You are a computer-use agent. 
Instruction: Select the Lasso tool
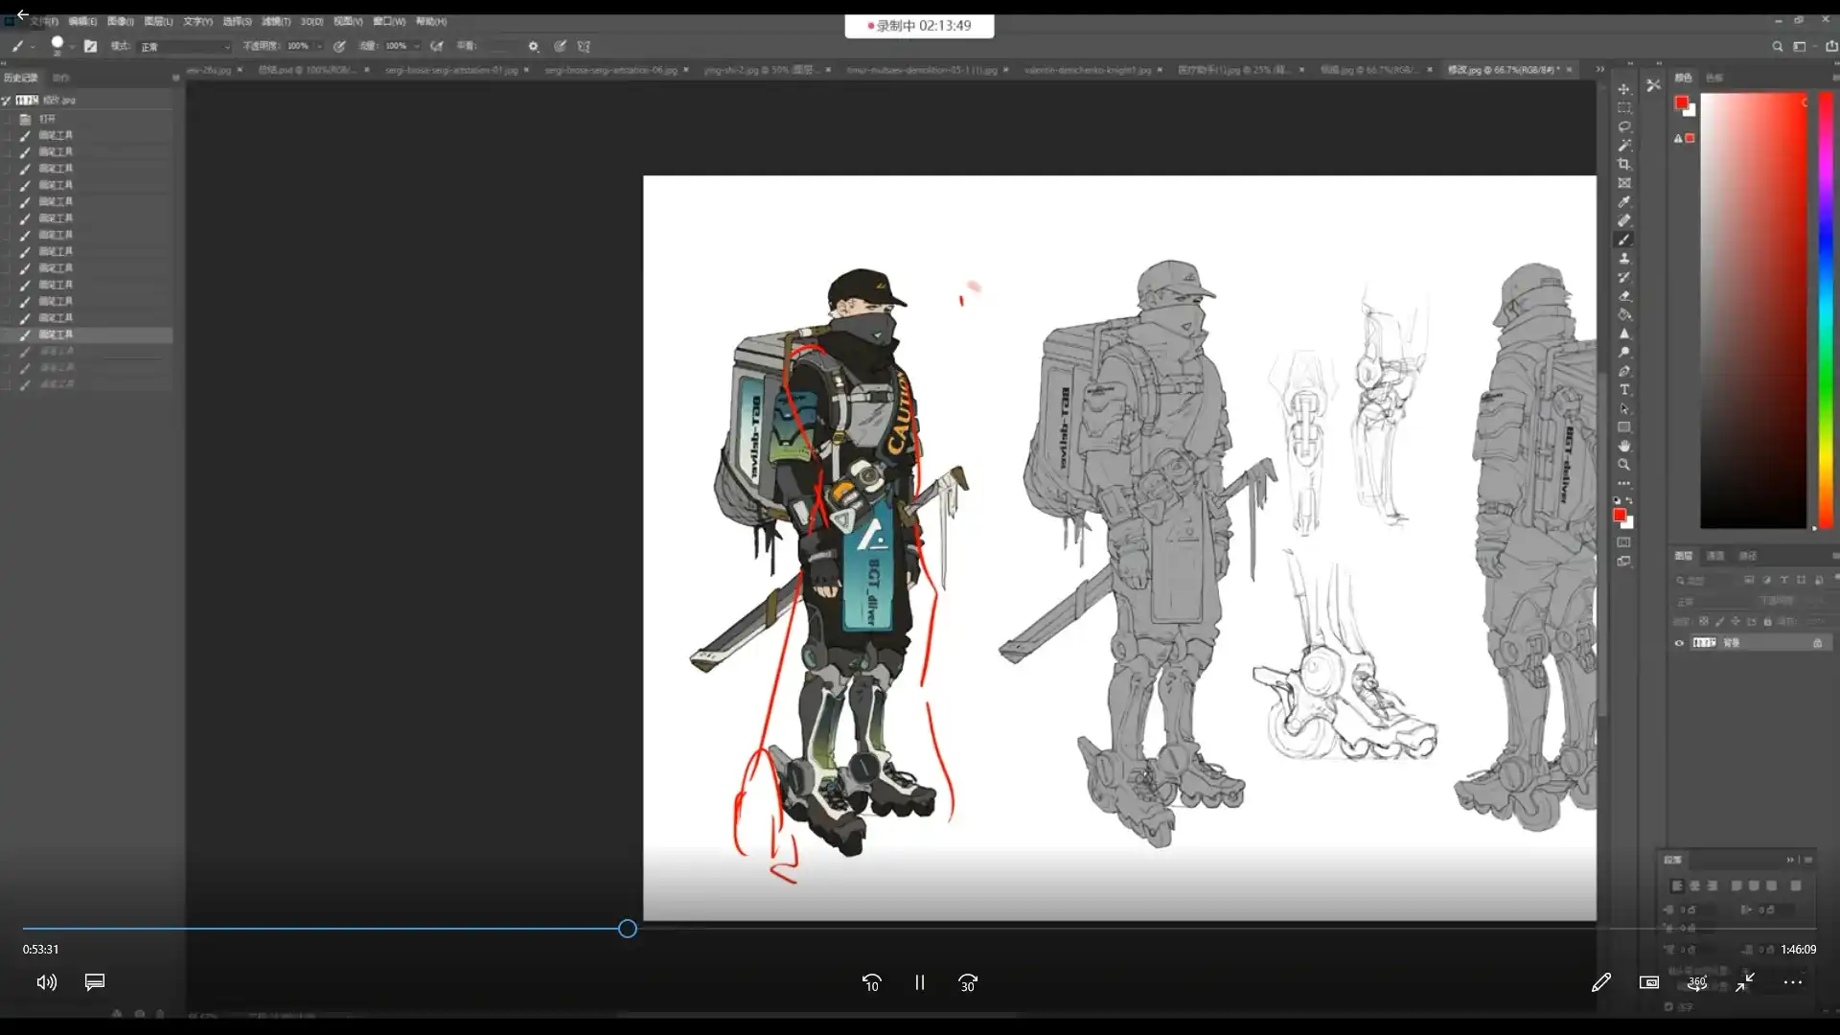coord(1623,126)
